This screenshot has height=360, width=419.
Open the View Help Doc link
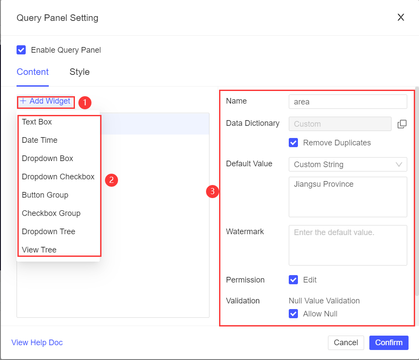[37, 343]
